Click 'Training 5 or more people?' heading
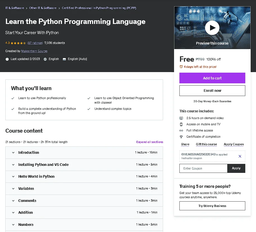This screenshot has width=256, height=232. [205, 186]
